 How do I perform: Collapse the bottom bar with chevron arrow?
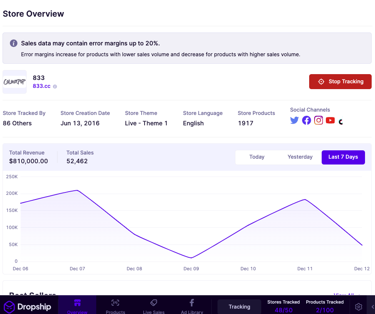coord(372,307)
